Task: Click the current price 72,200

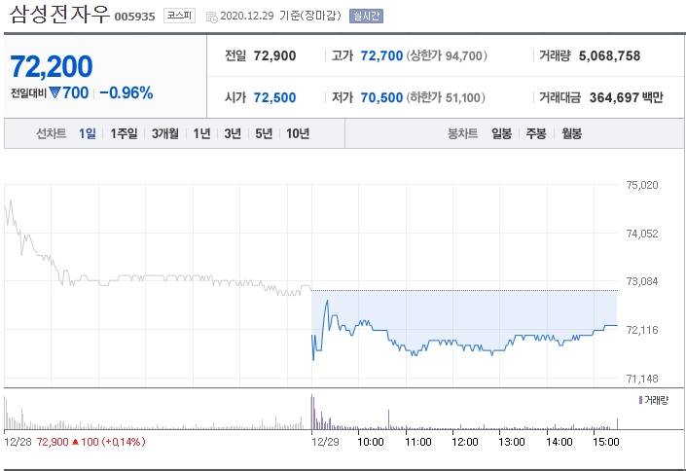Action: coord(52,66)
